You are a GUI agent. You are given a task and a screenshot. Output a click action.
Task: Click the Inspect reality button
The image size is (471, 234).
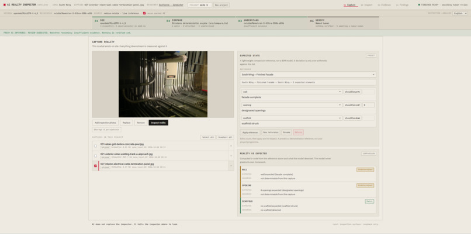coord(158,123)
